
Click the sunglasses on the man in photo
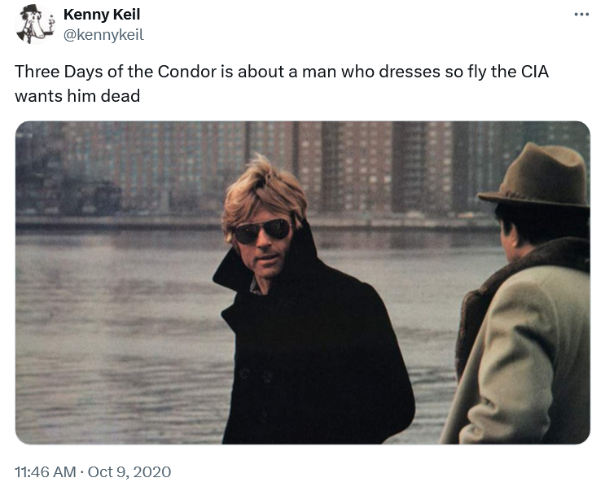(262, 230)
